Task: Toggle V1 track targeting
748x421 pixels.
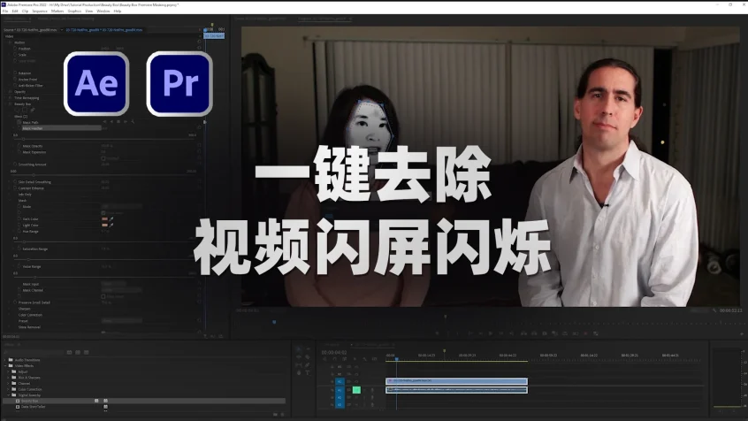Action: [340, 381]
